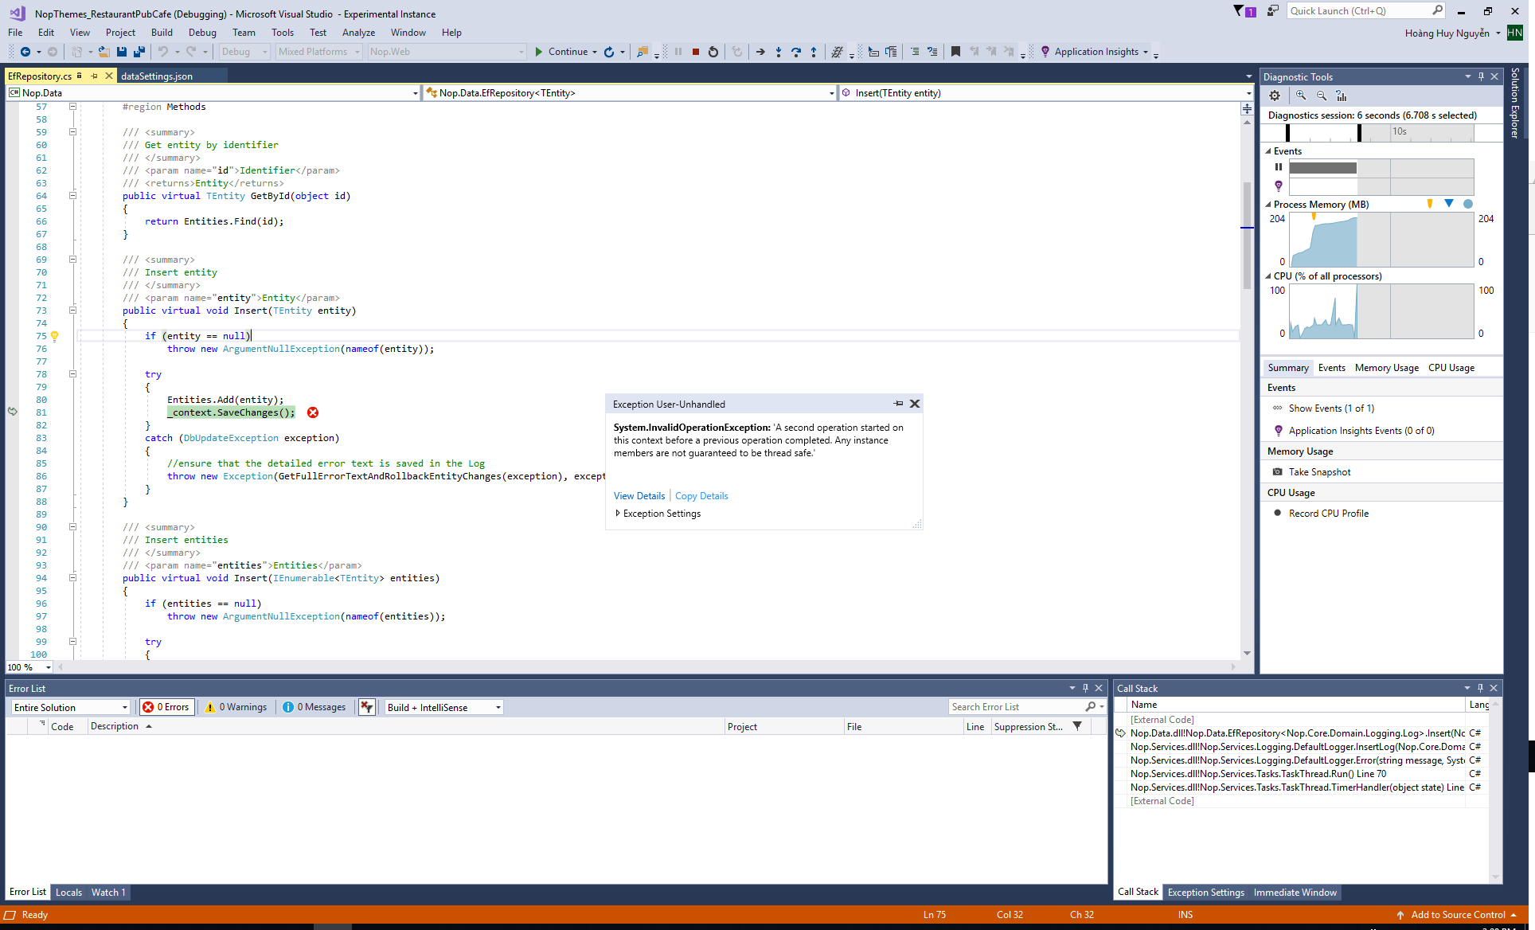Click the Search Error List input field

[x=1016, y=707]
